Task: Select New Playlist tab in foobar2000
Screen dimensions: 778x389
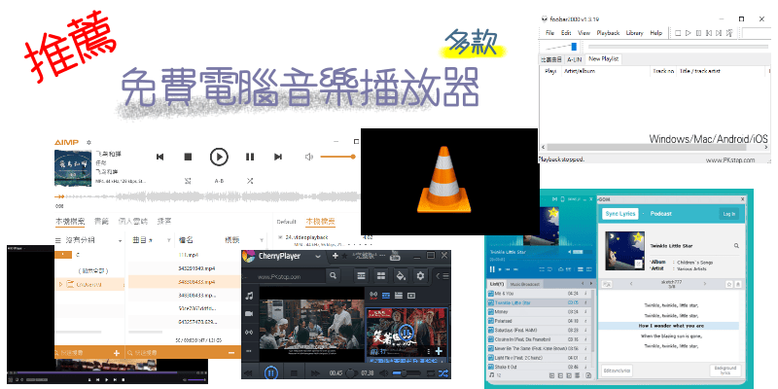Action: (x=603, y=59)
